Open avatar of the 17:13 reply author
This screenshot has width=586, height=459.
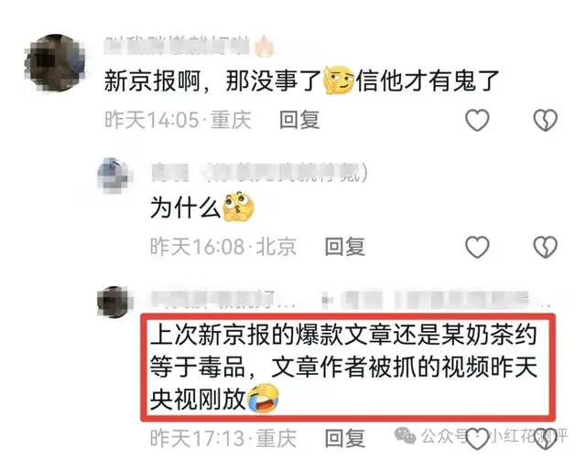pyautogui.click(x=113, y=302)
